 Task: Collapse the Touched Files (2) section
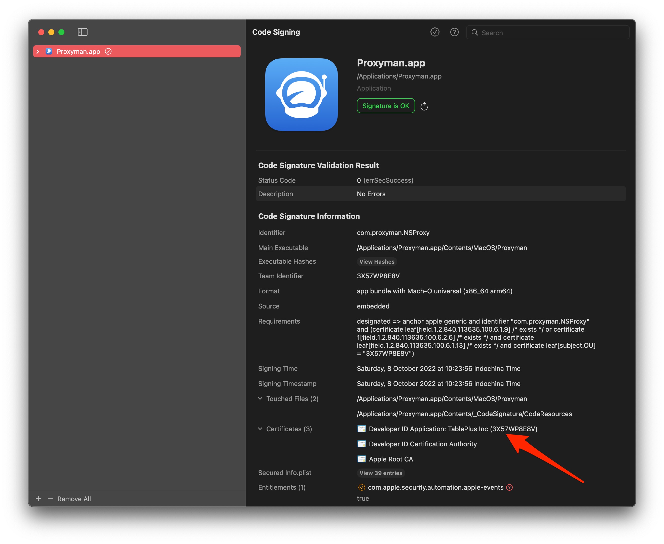pyautogui.click(x=260, y=399)
